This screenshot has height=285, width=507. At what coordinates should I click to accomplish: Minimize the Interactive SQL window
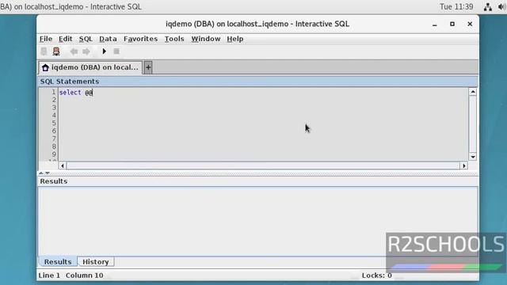pyautogui.click(x=435, y=25)
